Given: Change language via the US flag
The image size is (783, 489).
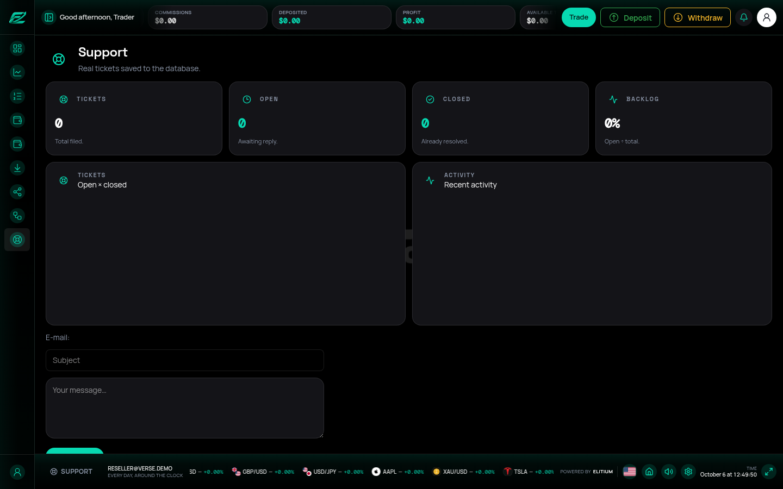Looking at the screenshot, I should [630, 472].
